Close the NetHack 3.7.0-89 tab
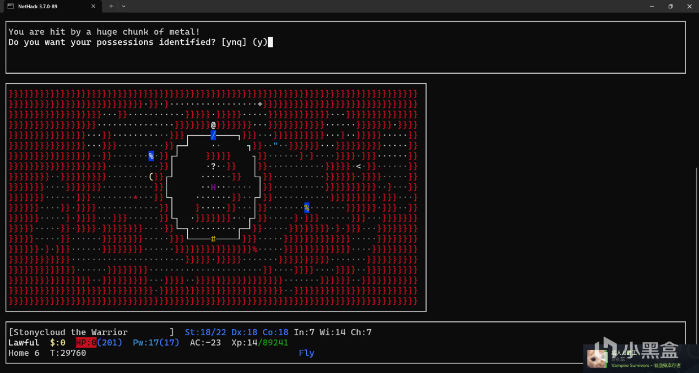The width and height of the screenshot is (699, 373). pyautogui.click(x=93, y=7)
